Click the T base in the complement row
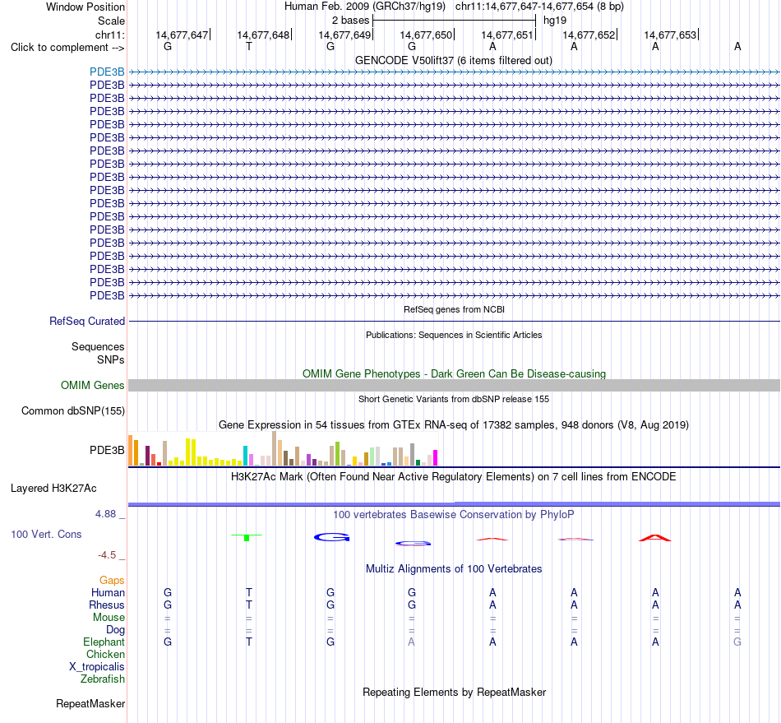 pyautogui.click(x=249, y=47)
